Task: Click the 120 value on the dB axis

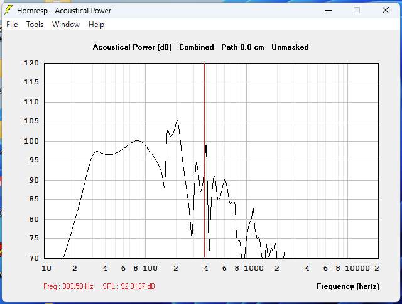Action: click(31, 63)
